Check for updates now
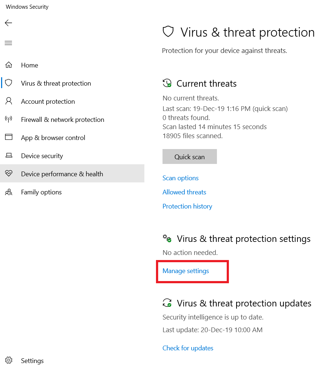333x367 pixels. pos(188,348)
